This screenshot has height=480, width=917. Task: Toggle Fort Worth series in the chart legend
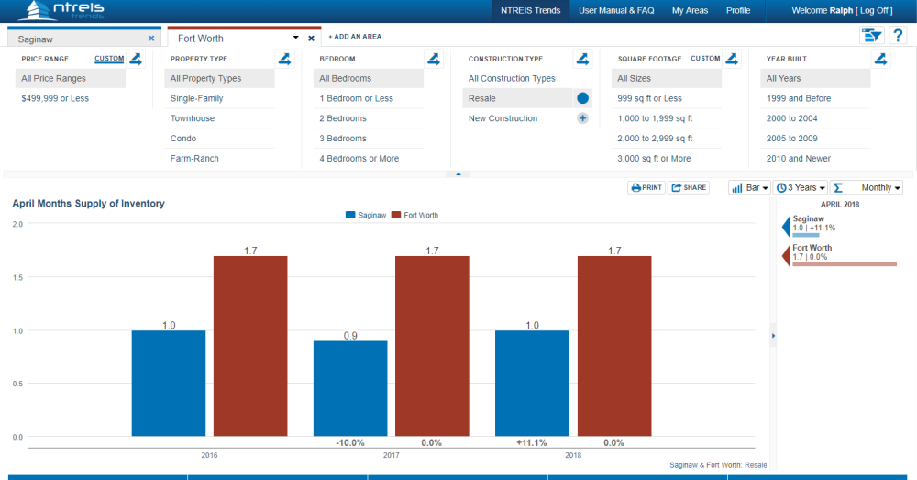click(414, 216)
